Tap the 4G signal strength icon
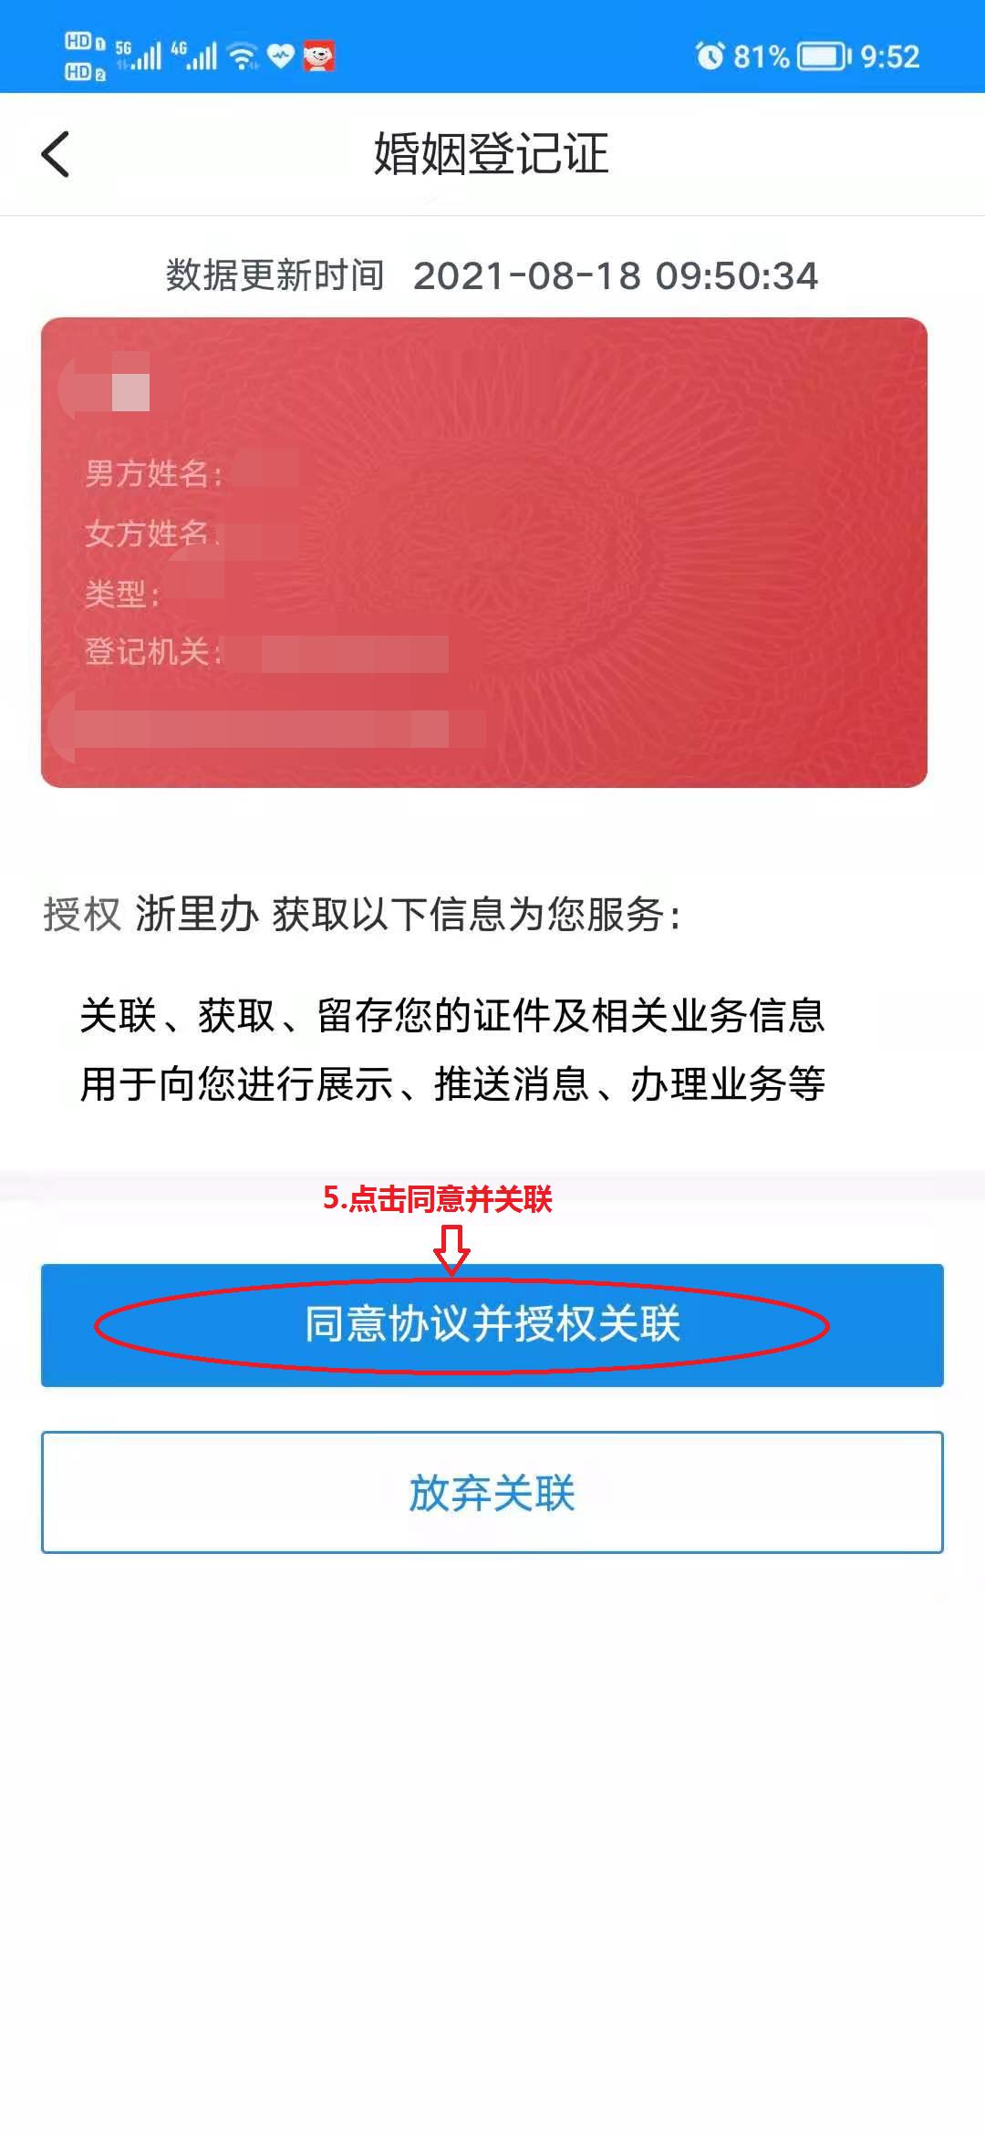The height and width of the screenshot is (2134, 985). point(193,57)
